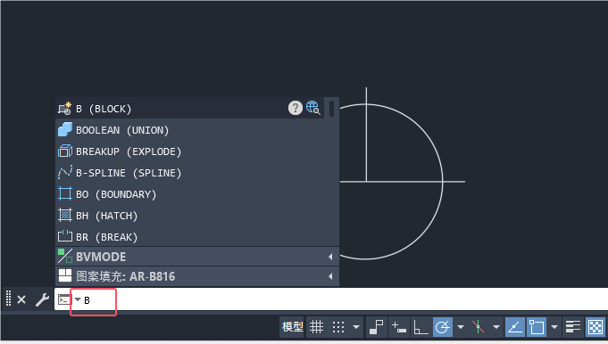
Task: Open polar tracking angle dropdown
Action: (x=461, y=327)
